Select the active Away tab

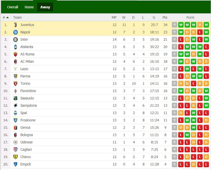45,7
